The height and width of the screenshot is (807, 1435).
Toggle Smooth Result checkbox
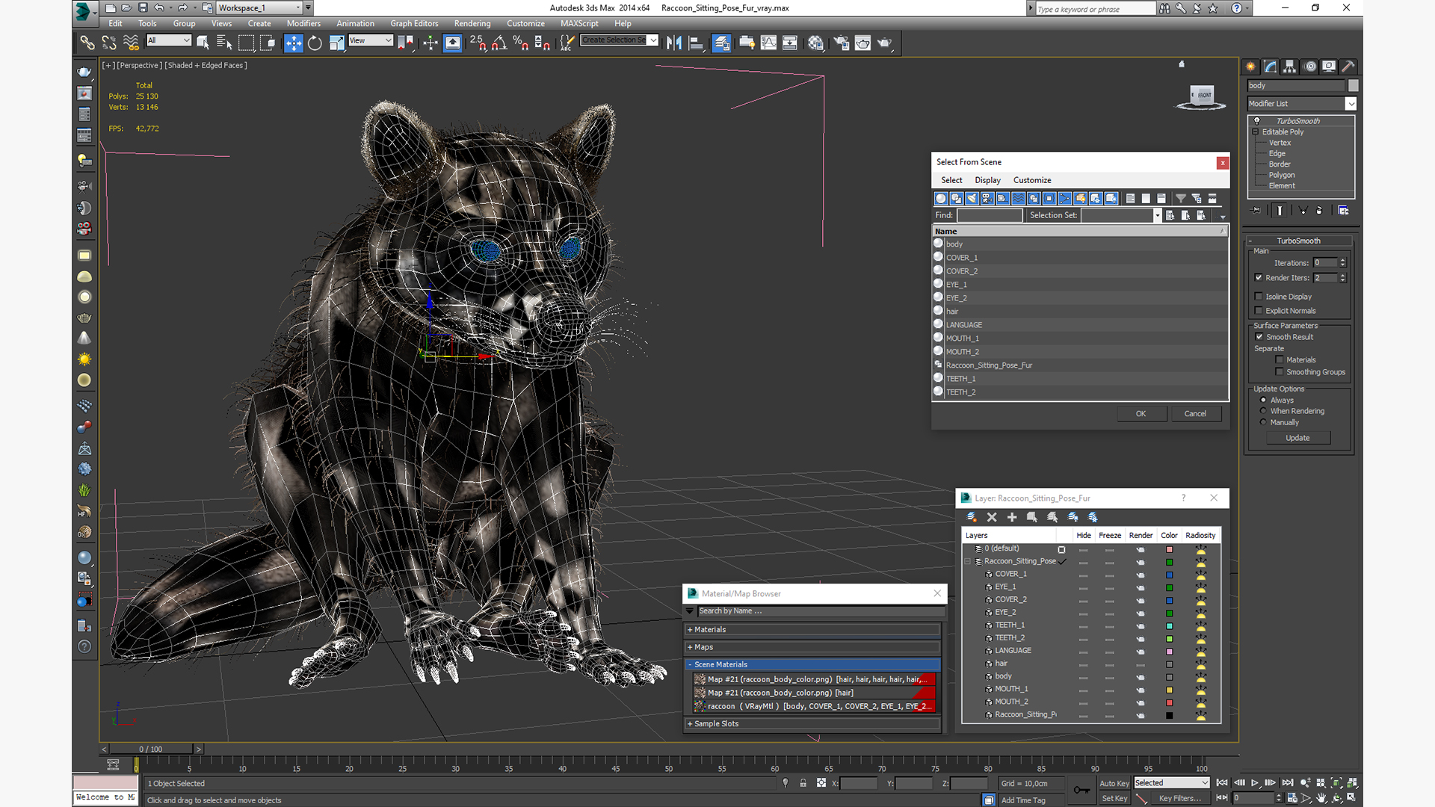[1259, 336]
